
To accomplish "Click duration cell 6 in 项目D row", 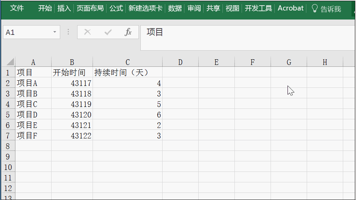I will click(128, 114).
